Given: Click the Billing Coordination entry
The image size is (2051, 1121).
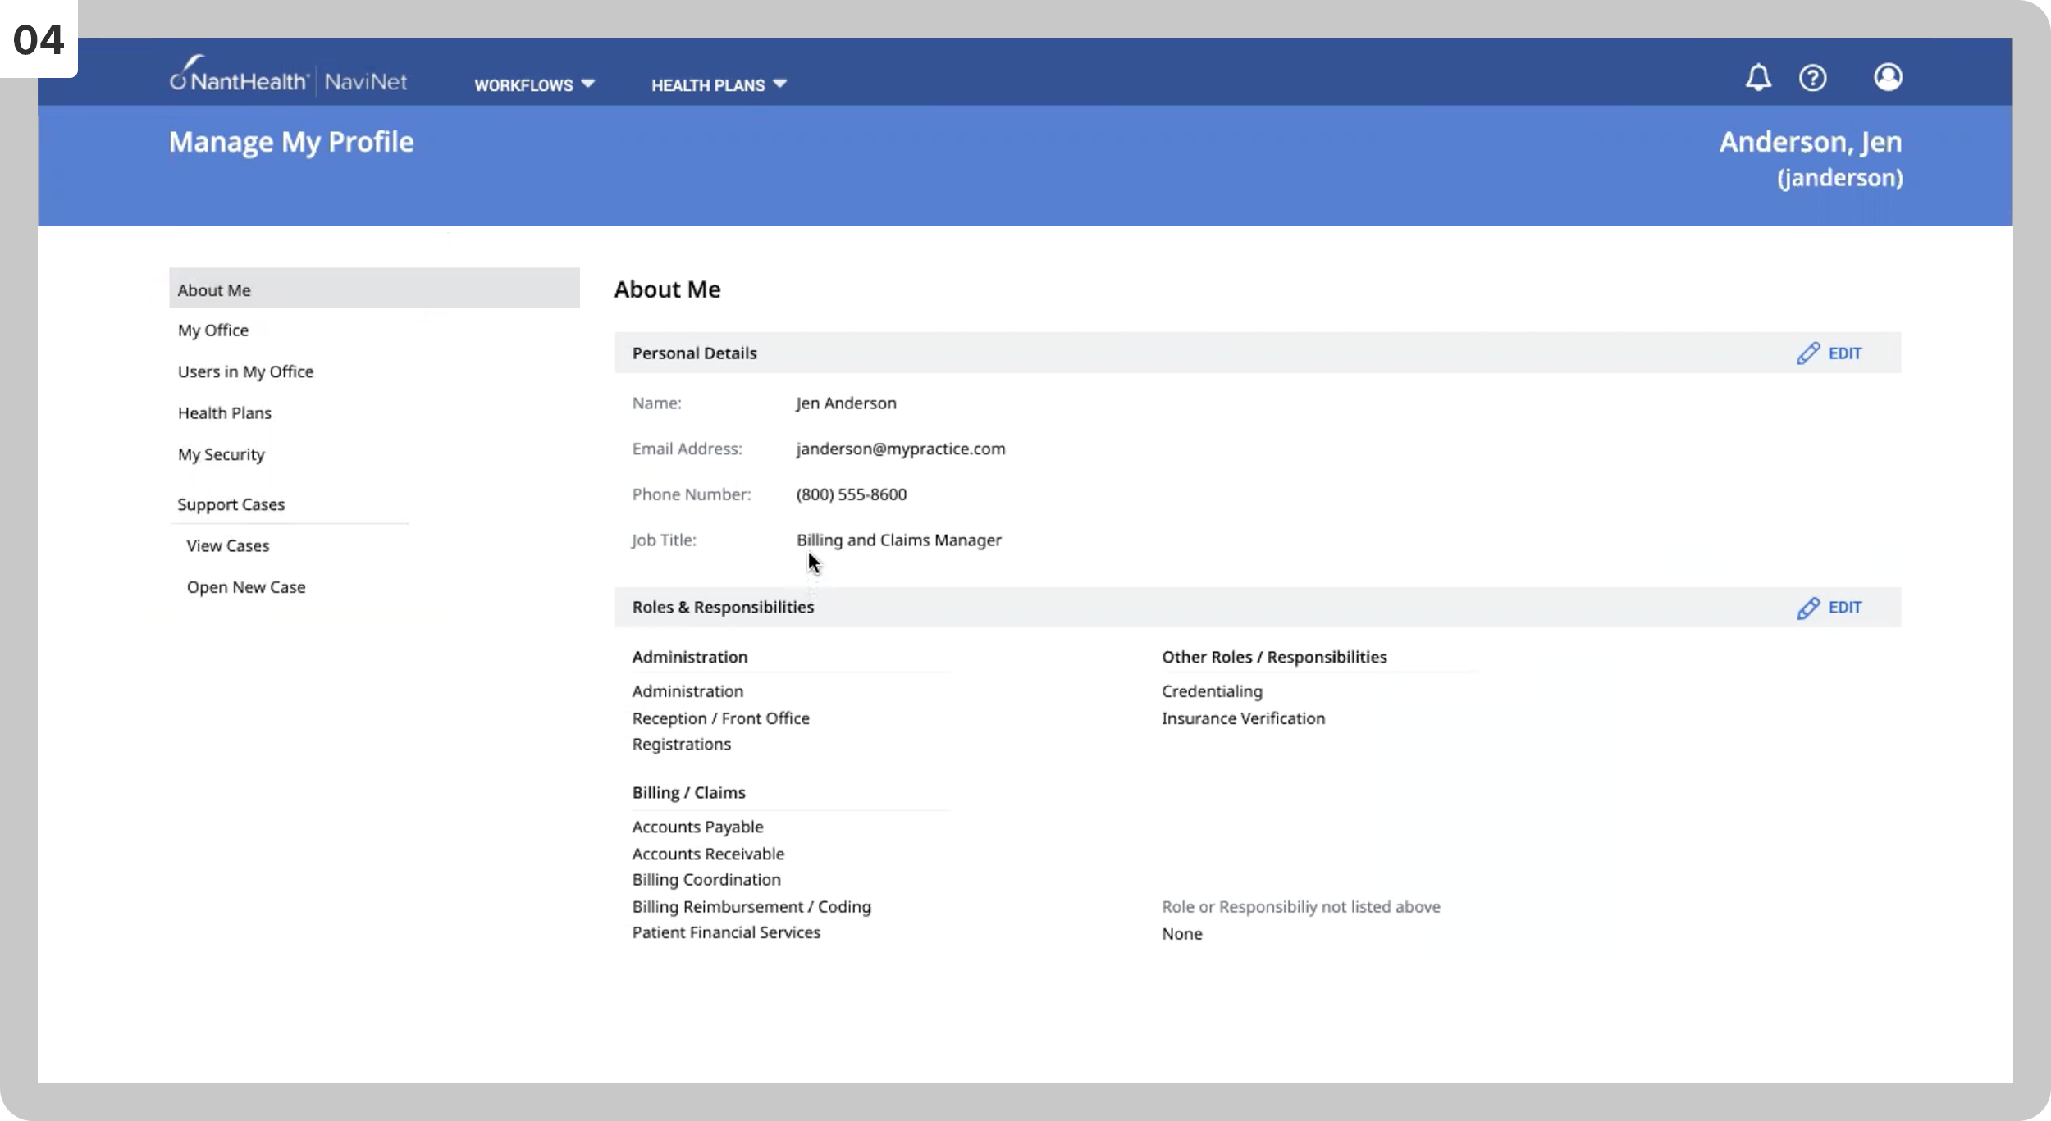Looking at the screenshot, I should [x=706, y=880].
